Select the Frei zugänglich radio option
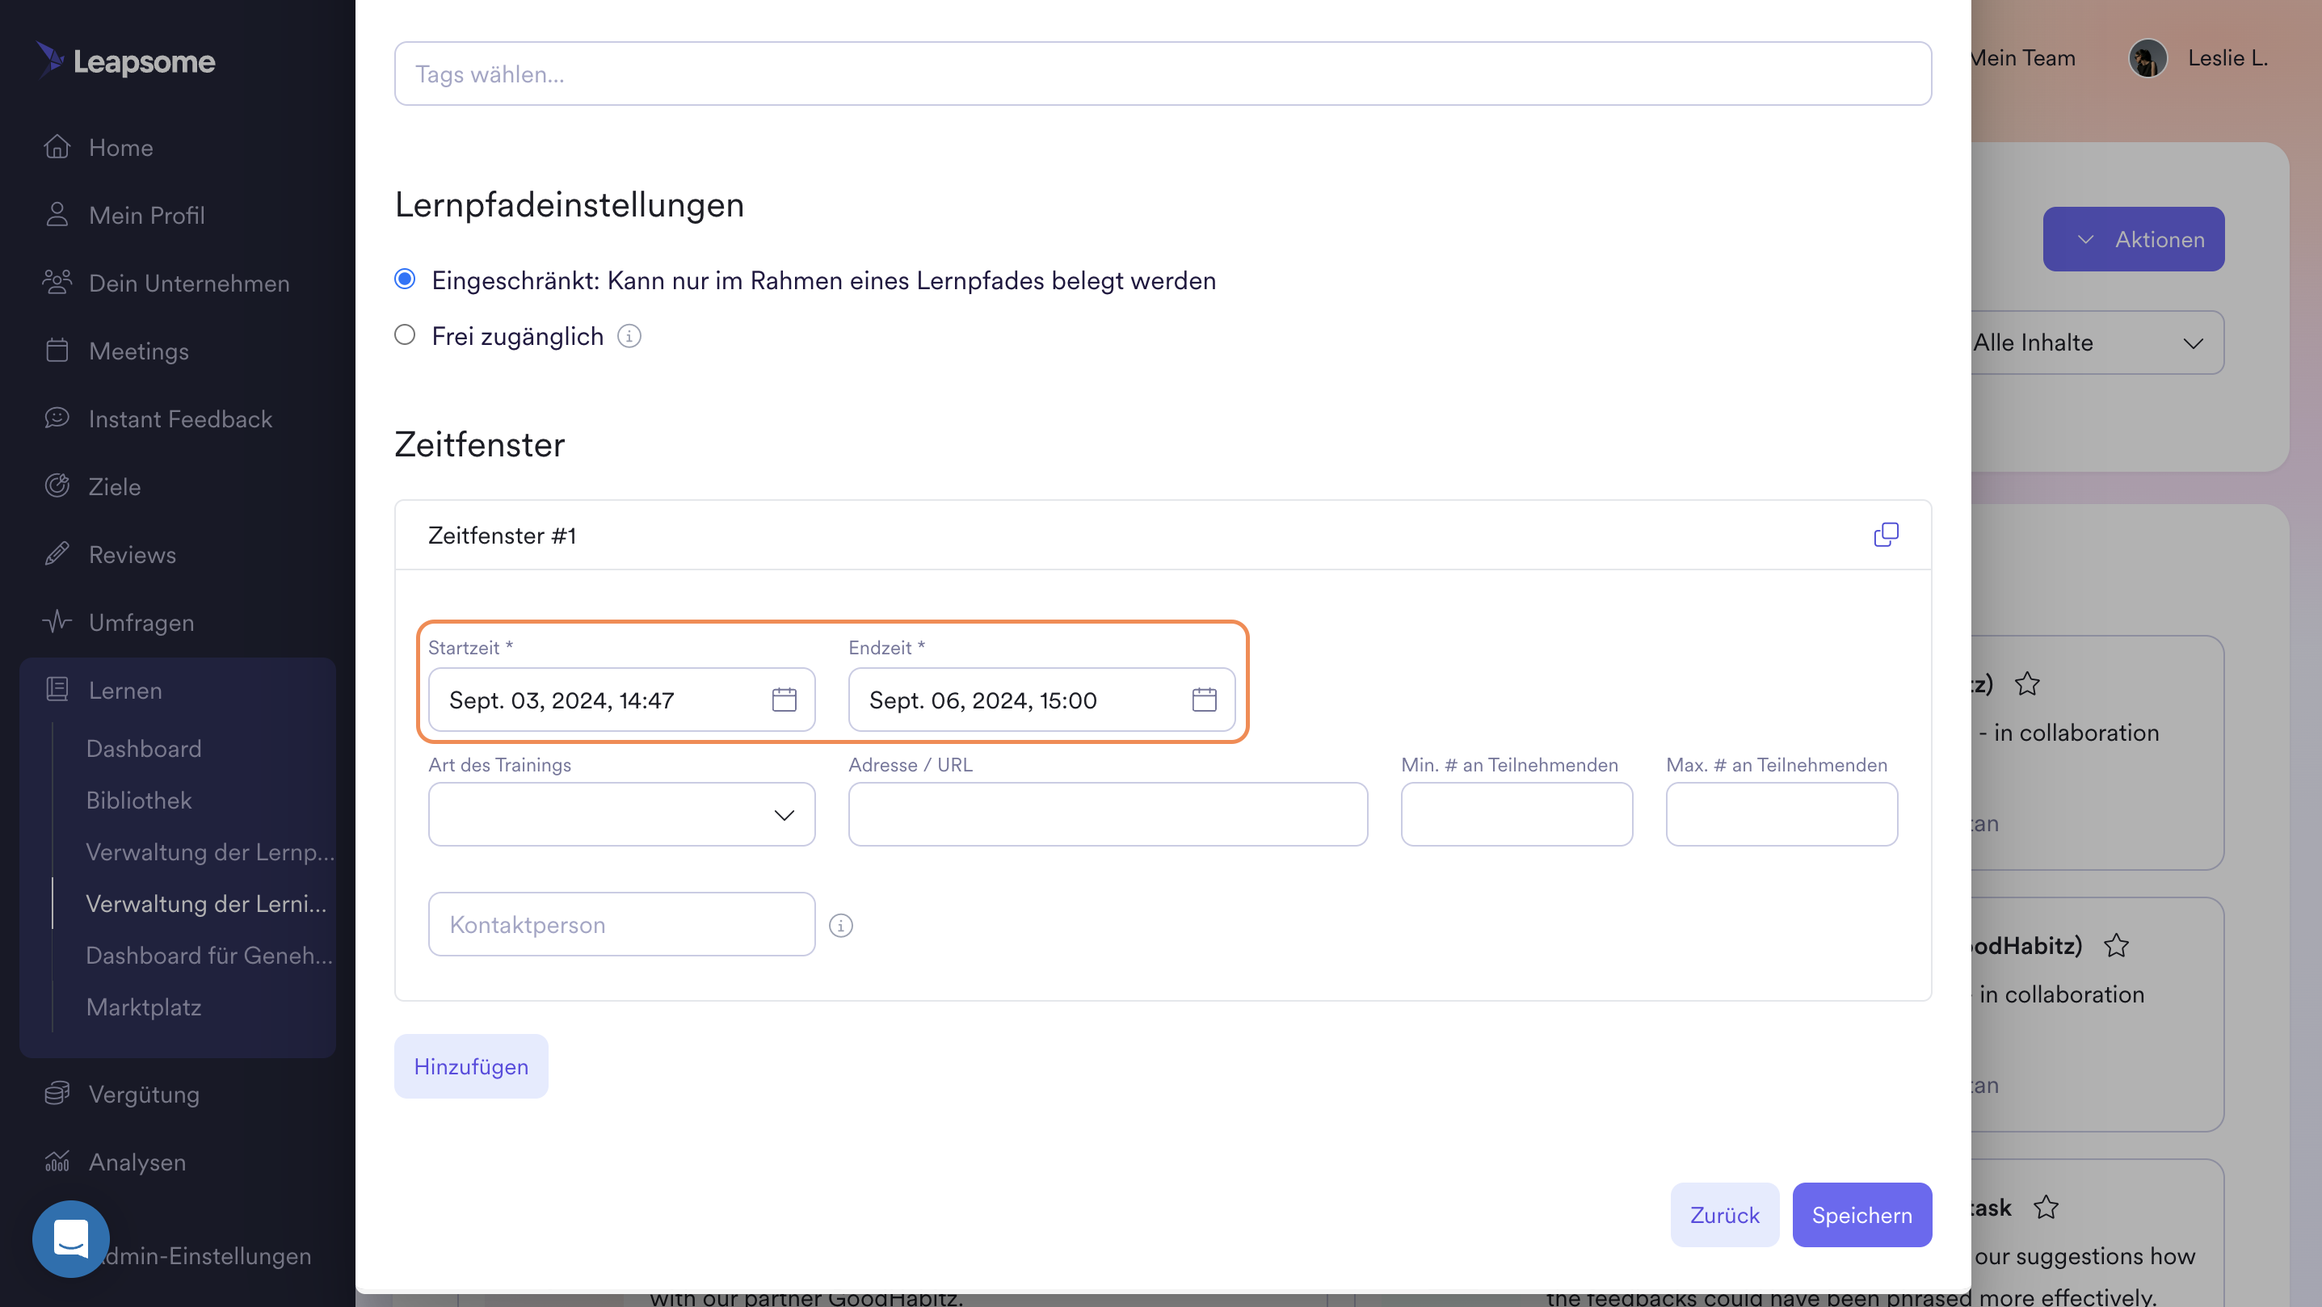Viewport: 2322px width, 1307px height. pos(405,335)
